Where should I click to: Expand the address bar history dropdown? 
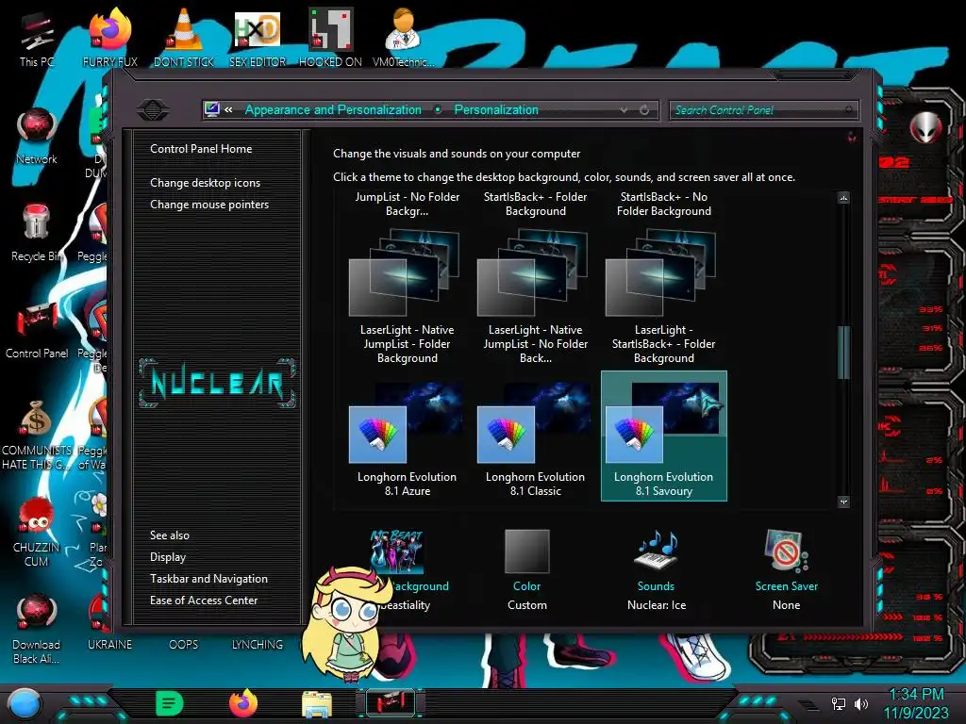pos(624,110)
